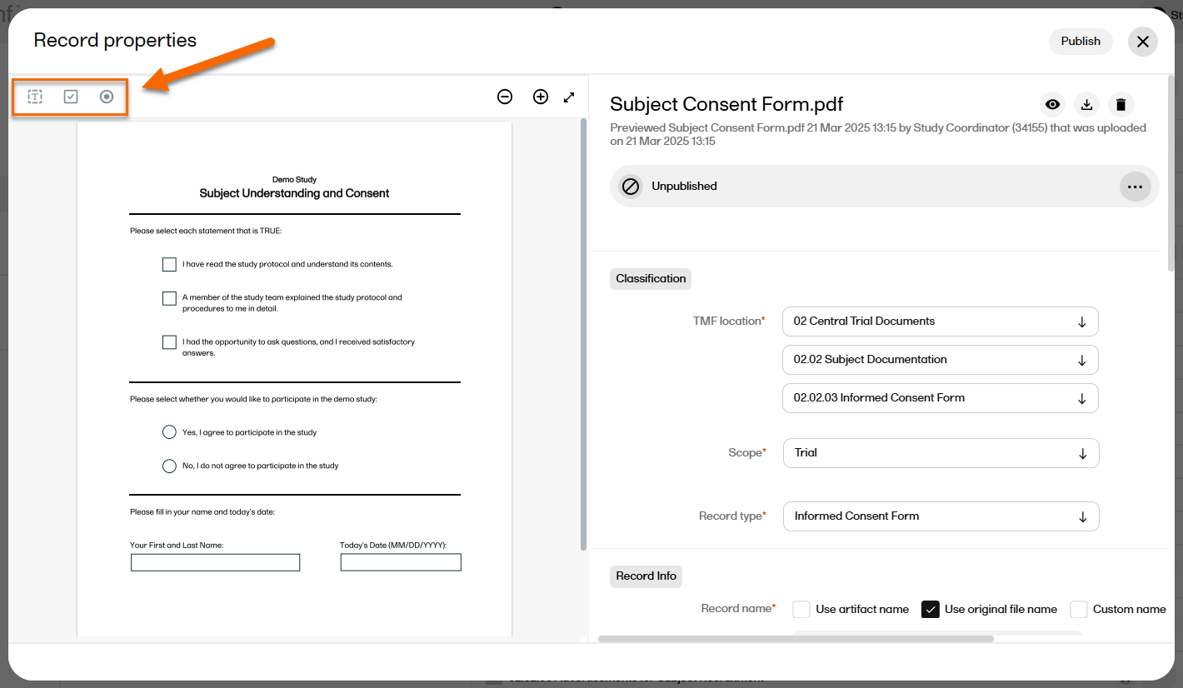Open the Unpublished status more options menu
Viewport: 1183px width, 688px height.
(1135, 187)
